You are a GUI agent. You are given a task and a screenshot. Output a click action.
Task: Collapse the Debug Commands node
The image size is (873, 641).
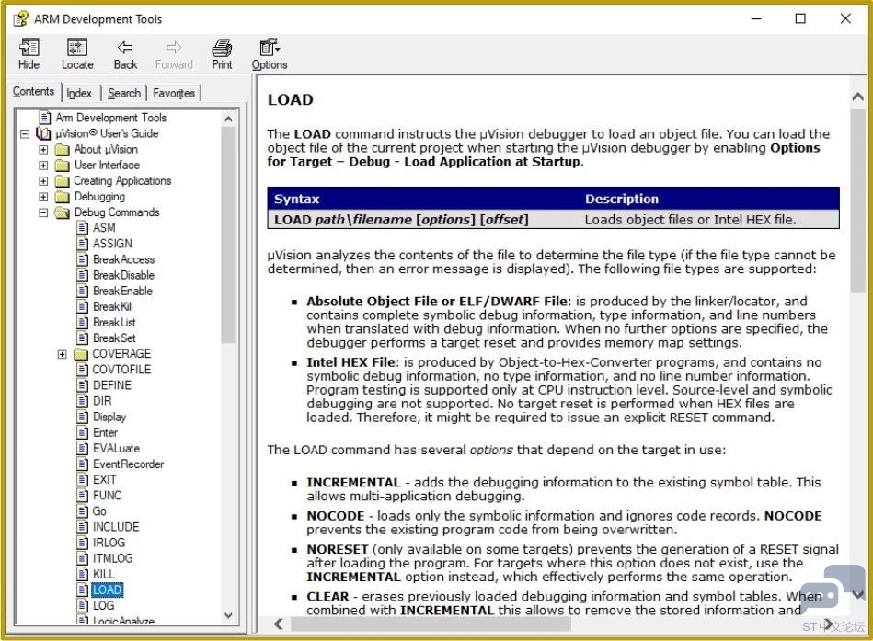tap(43, 212)
